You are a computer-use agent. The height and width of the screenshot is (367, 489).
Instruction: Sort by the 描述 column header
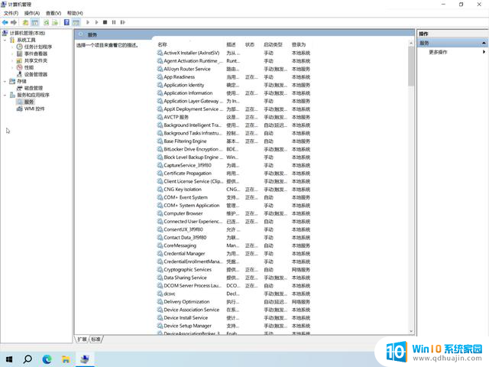(x=231, y=44)
